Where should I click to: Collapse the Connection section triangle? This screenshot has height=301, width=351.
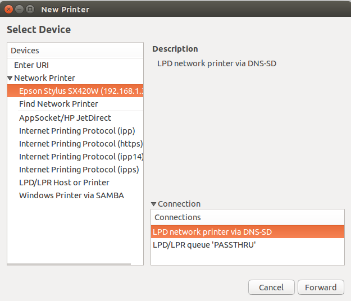click(x=154, y=204)
